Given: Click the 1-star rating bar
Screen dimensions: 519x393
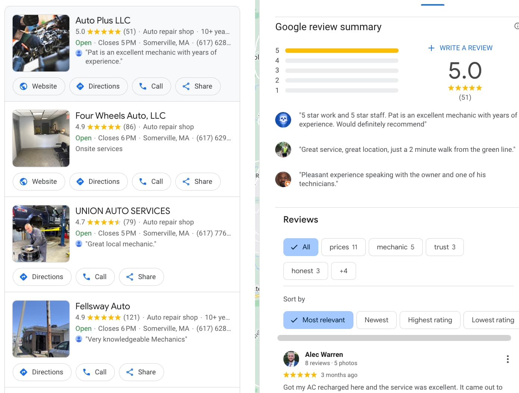Looking at the screenshot, I should (342, 90).
